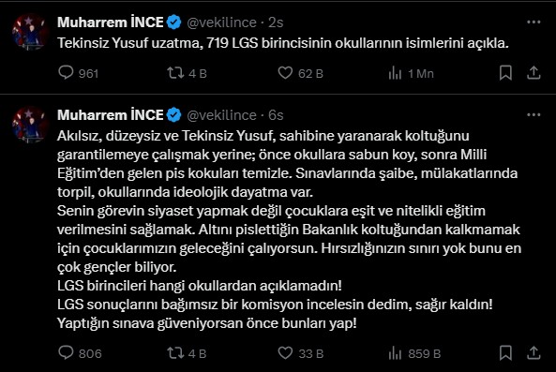Click the profile avatar of the second tweet

(x=30, y=125)
